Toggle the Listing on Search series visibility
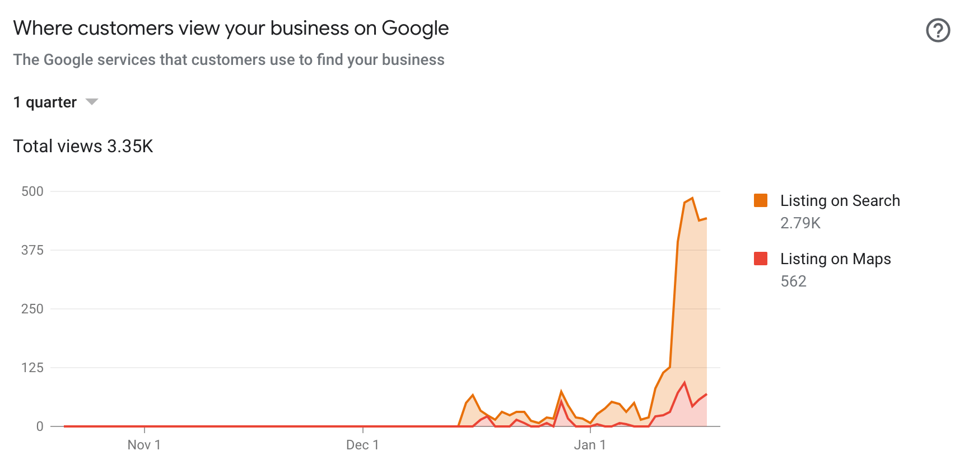 (840, 200)
